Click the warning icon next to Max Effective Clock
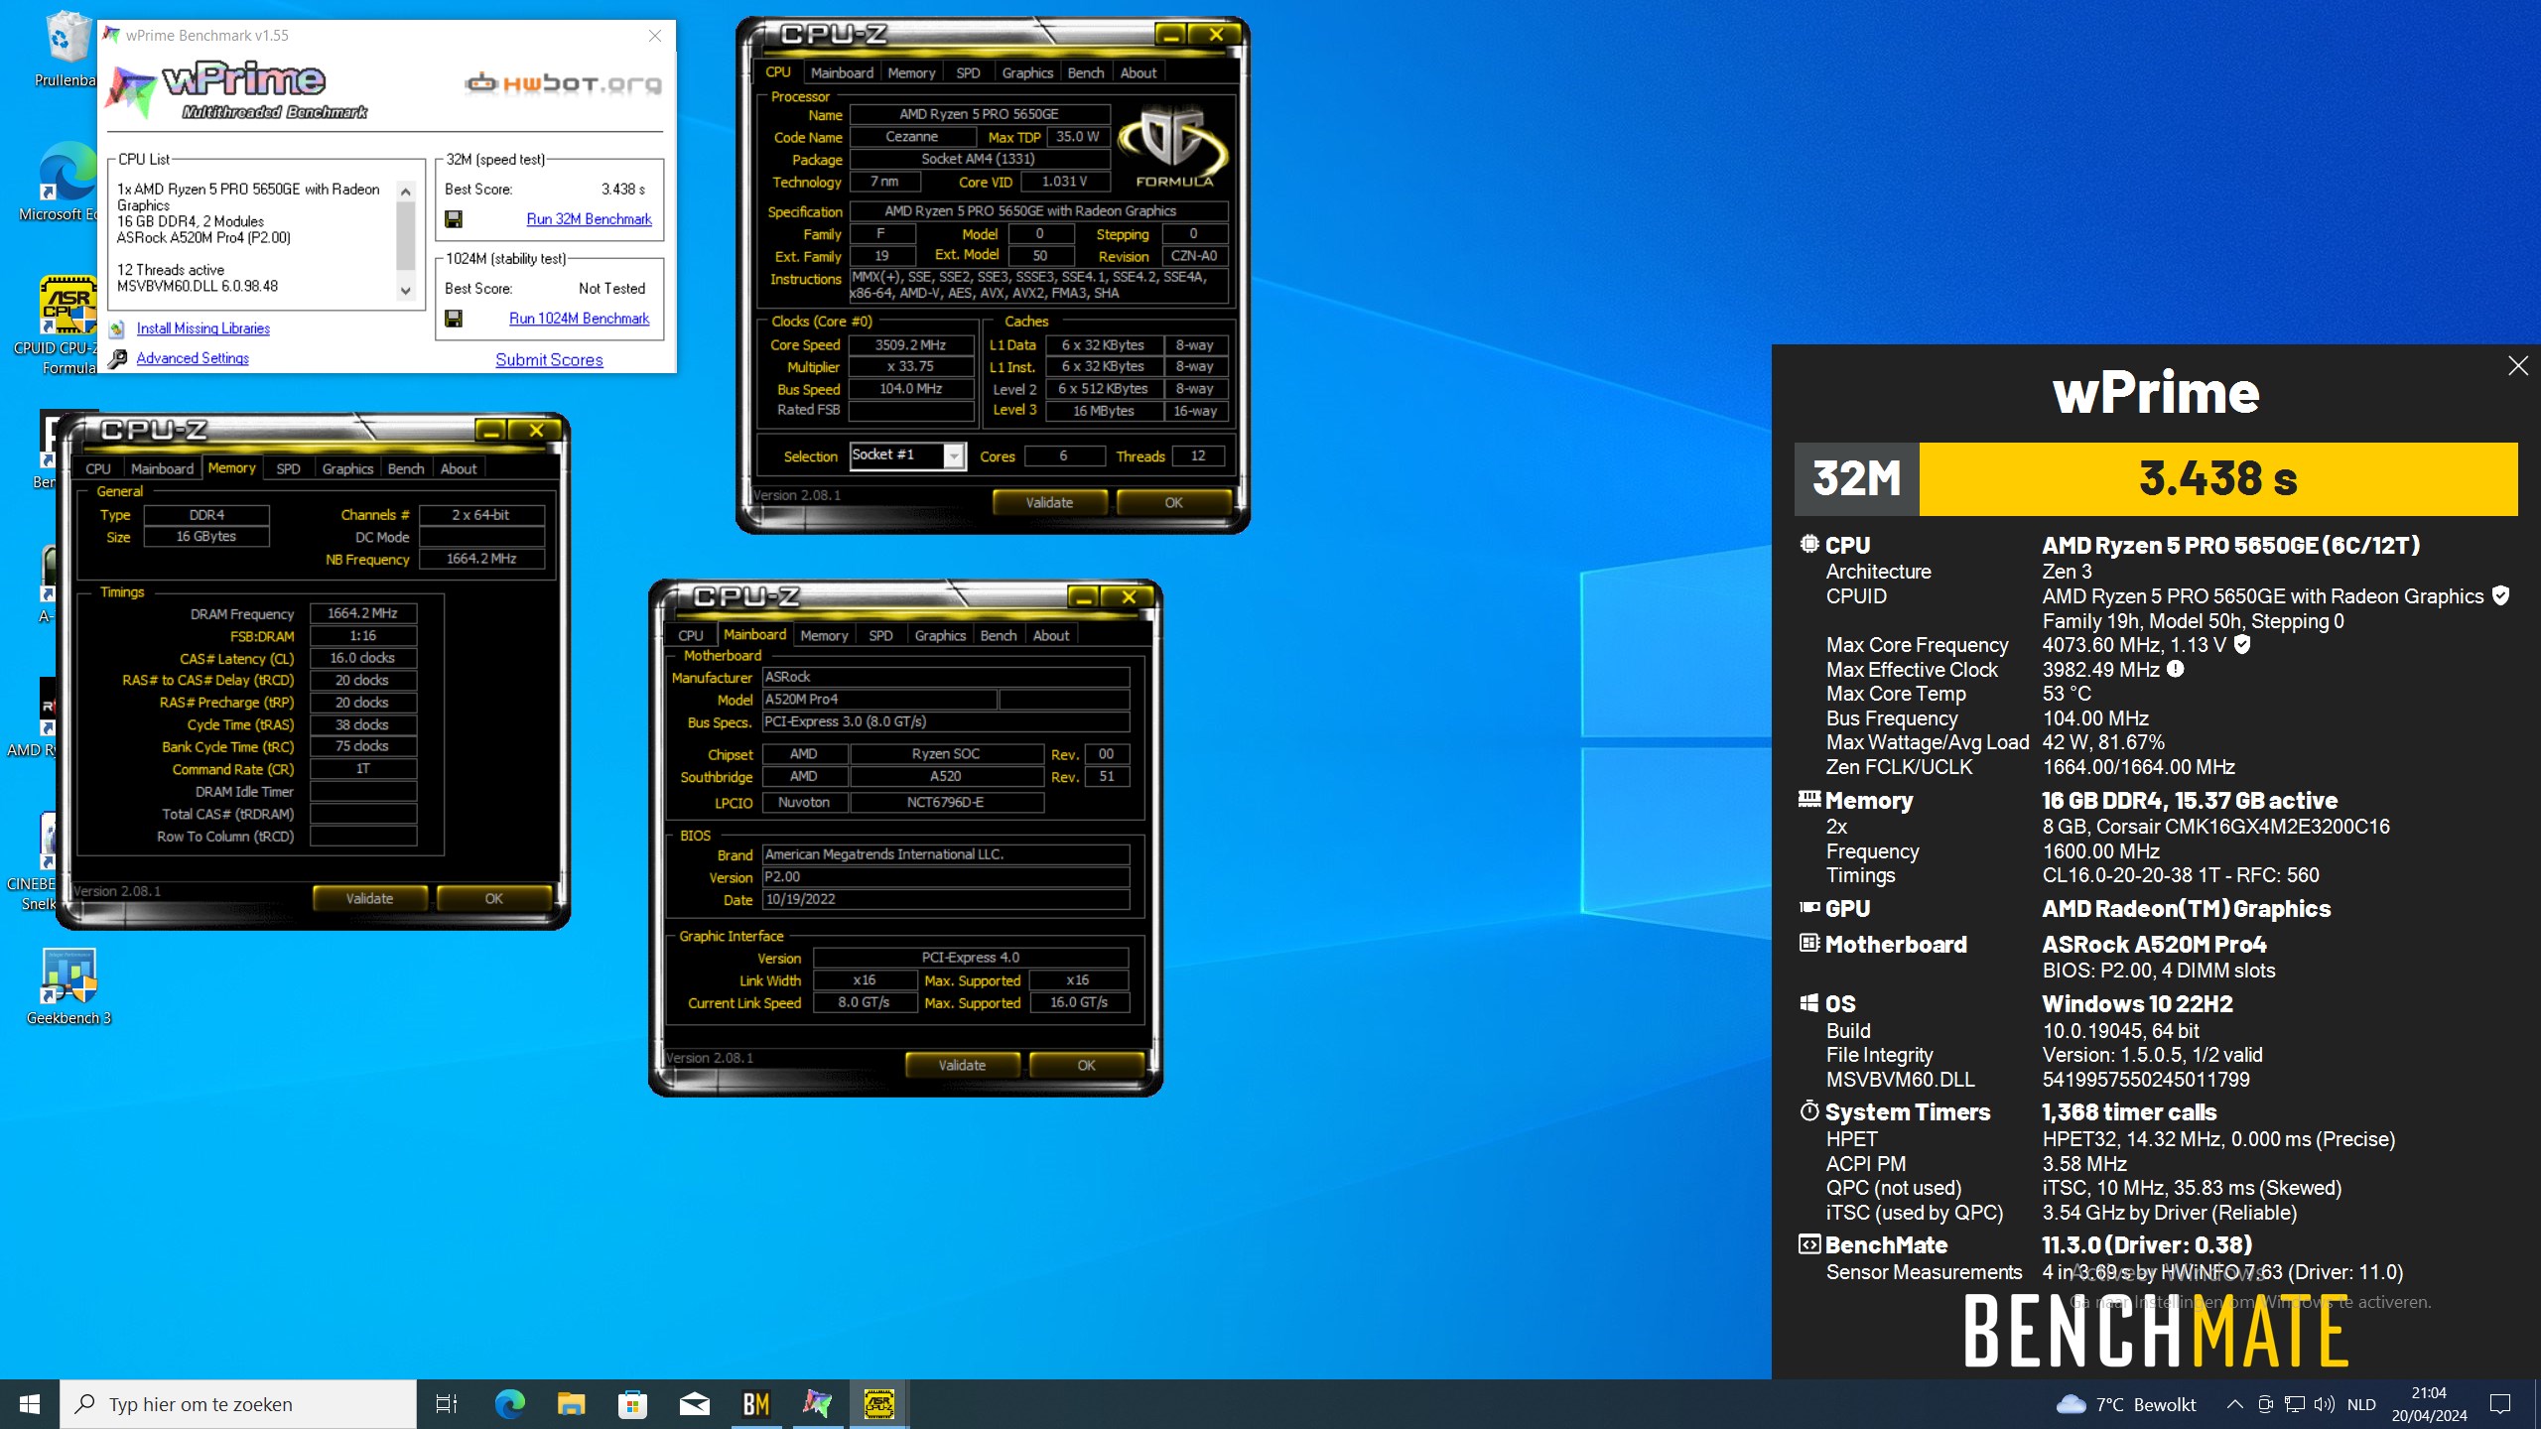This screenshot has height=1429, width=2541. click(2175, 669)
